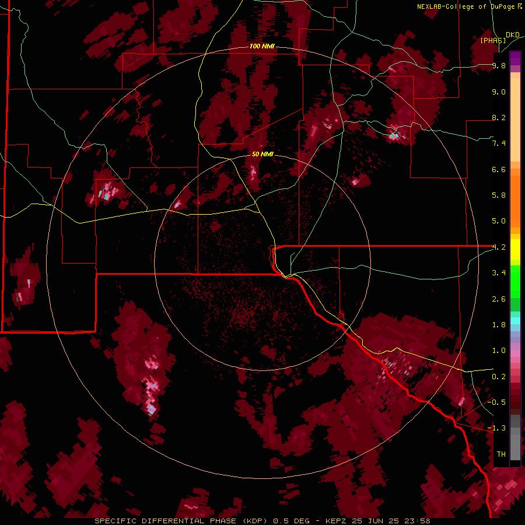Click the orange segment of the color bar

click(x=515, y=198)
